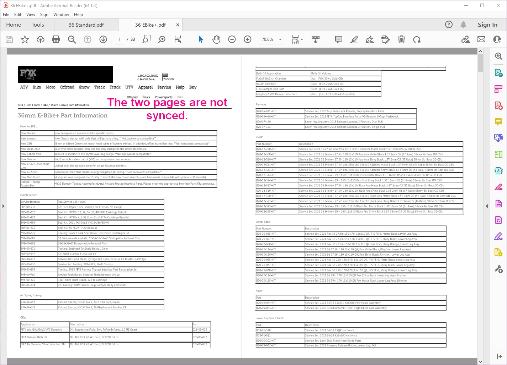This screenshot has height=365, width=507.
Task: Open the Help question mark icon
Action: (449, 24)
